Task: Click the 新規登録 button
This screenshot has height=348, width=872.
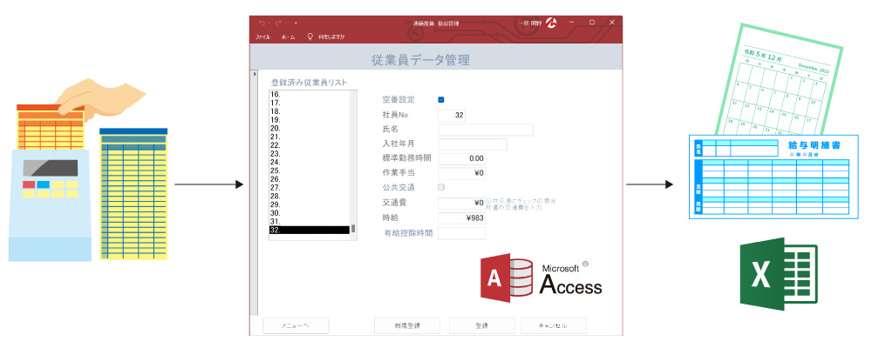Action: (x=407, y=325)
